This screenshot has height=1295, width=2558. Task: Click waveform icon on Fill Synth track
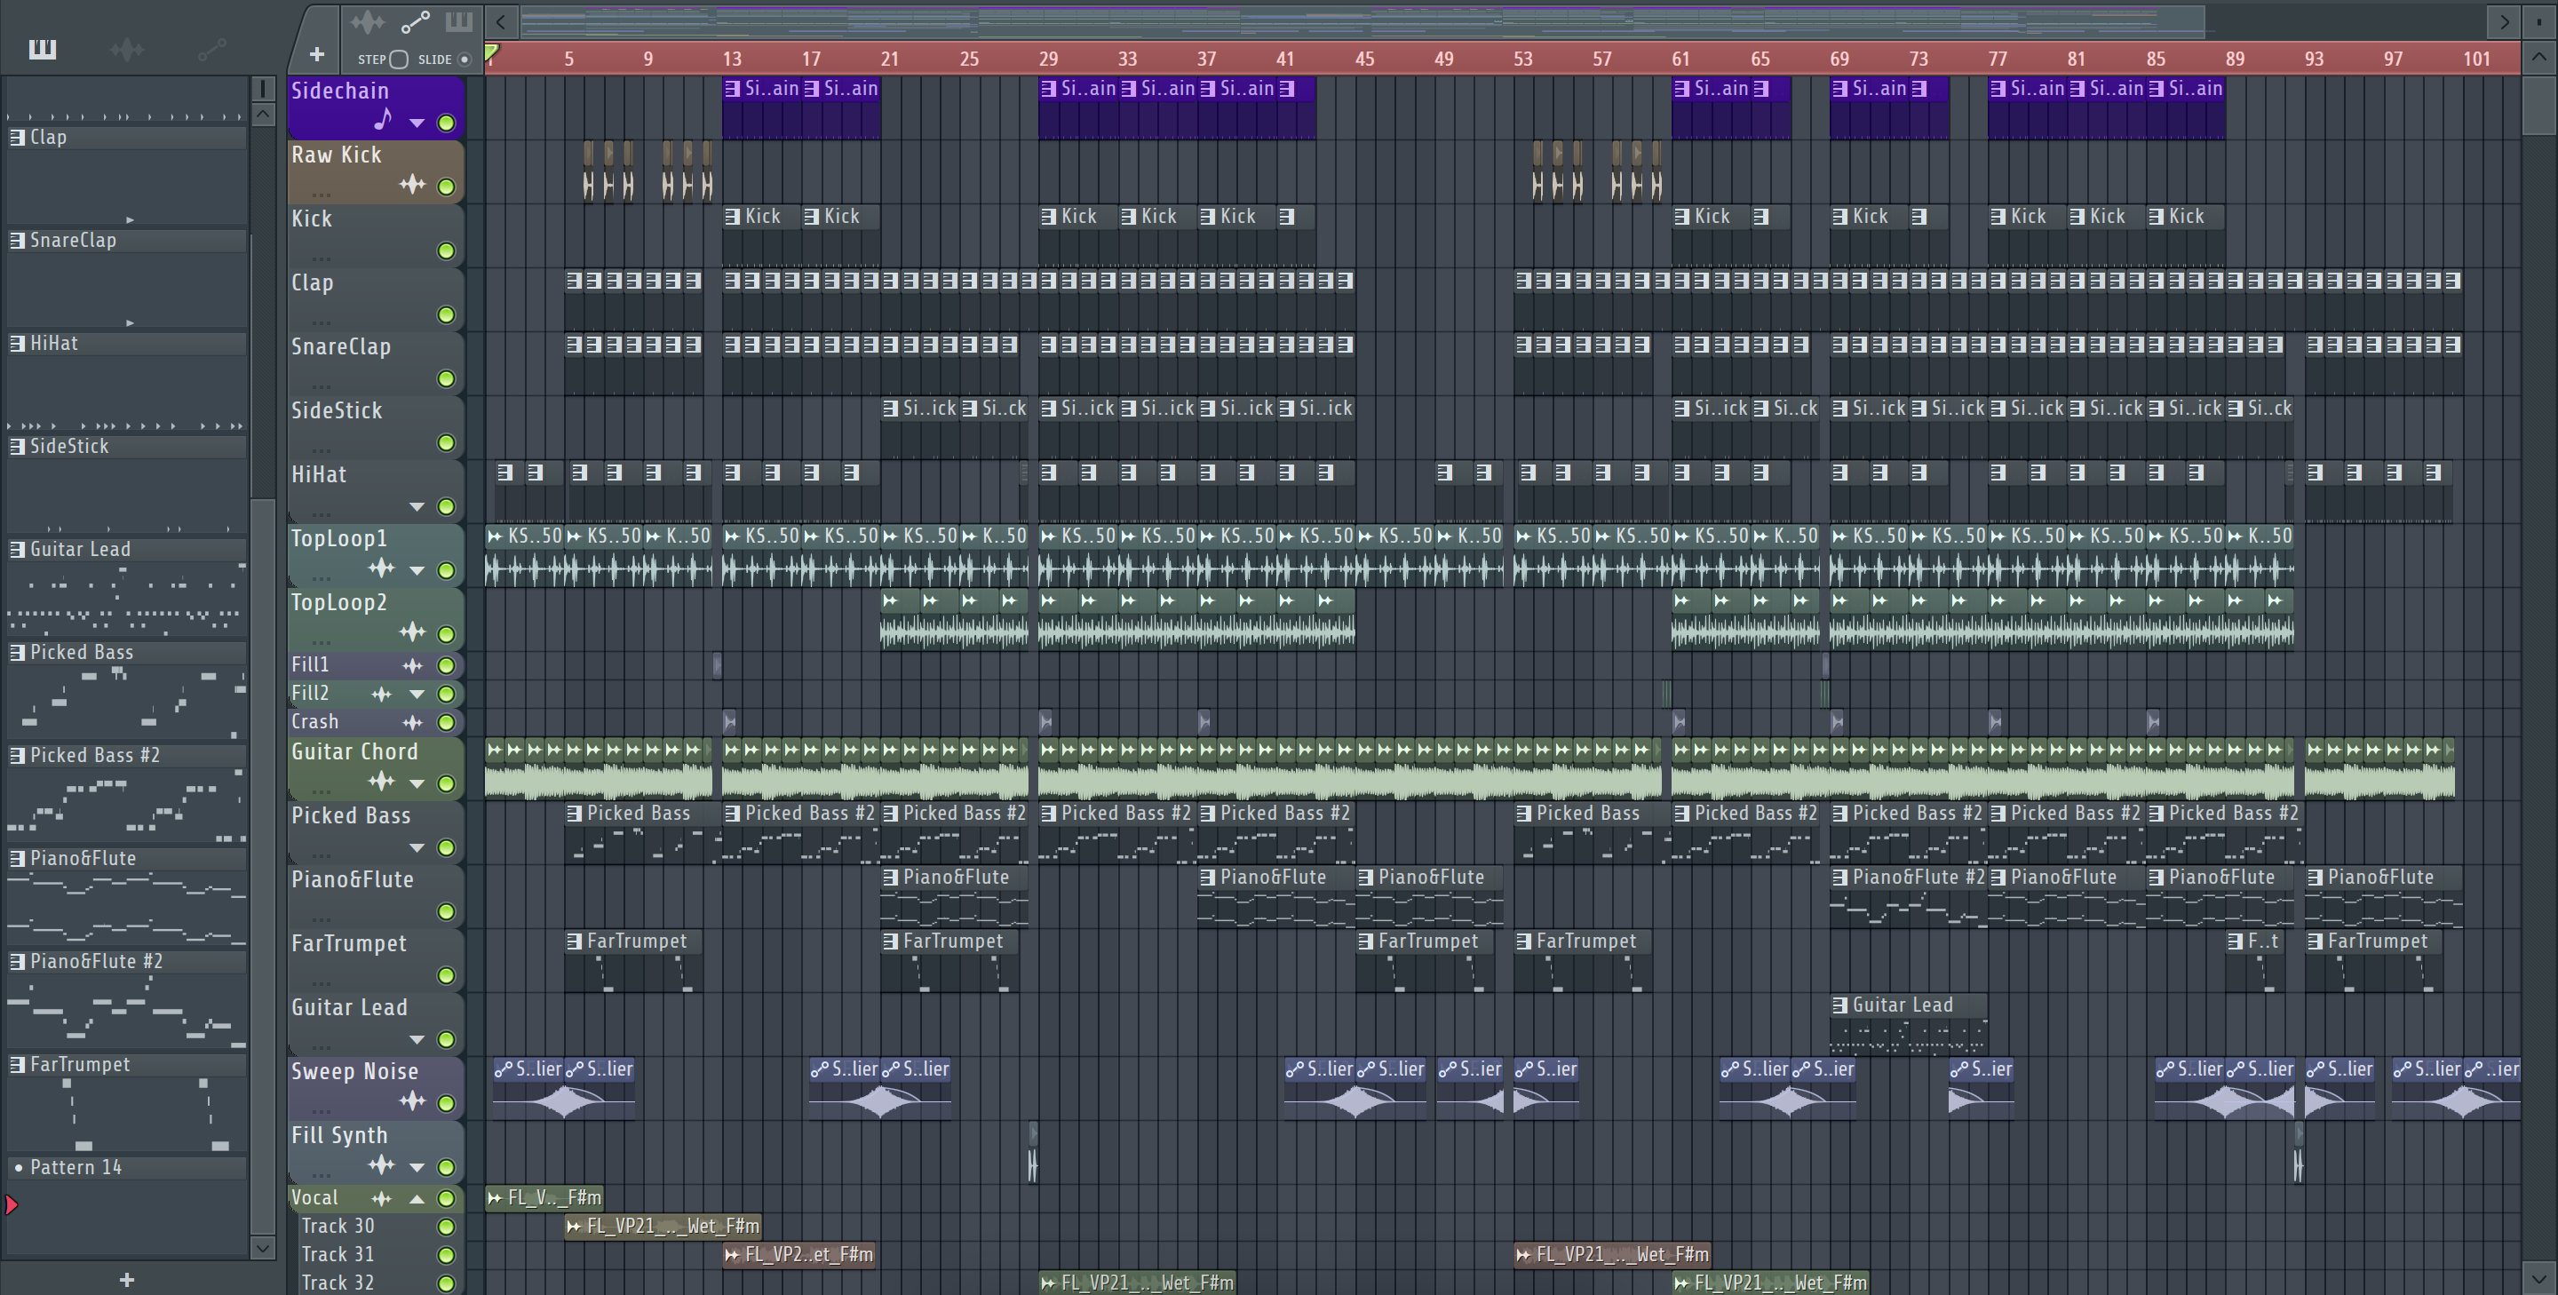click(382, 1165)
